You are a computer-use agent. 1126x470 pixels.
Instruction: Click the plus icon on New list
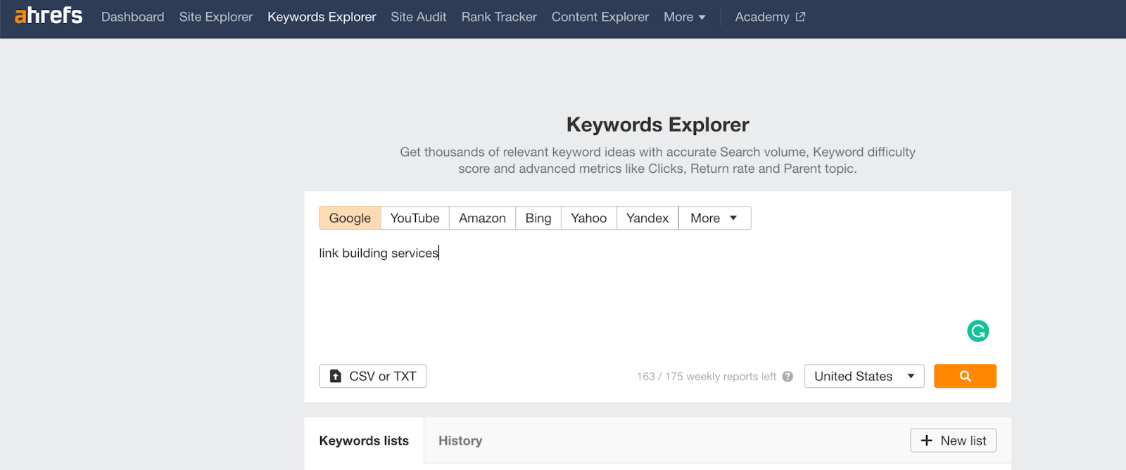click(x=927, y=440)
